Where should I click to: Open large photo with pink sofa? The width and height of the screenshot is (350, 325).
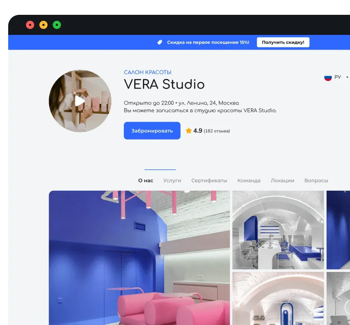[x=139, y=258]
